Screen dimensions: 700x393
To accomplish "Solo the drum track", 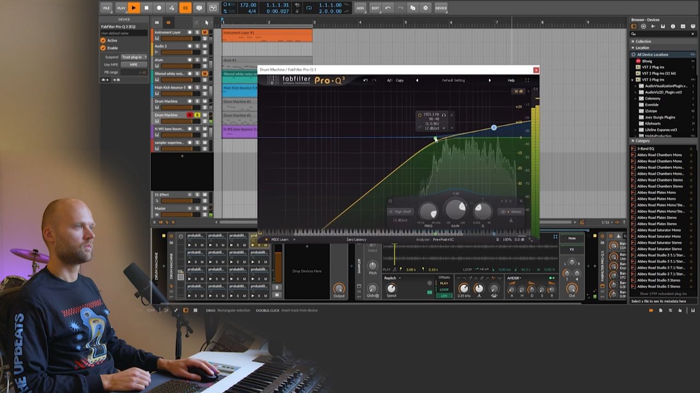I will point(197,60).
